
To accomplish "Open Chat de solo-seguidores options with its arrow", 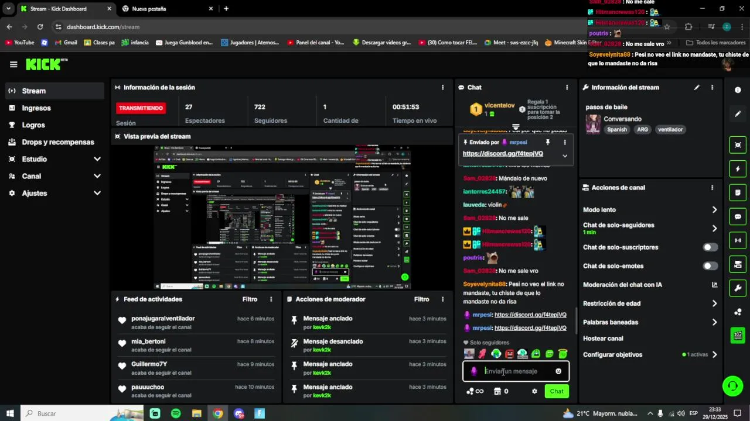I will [x=714, y=229].
